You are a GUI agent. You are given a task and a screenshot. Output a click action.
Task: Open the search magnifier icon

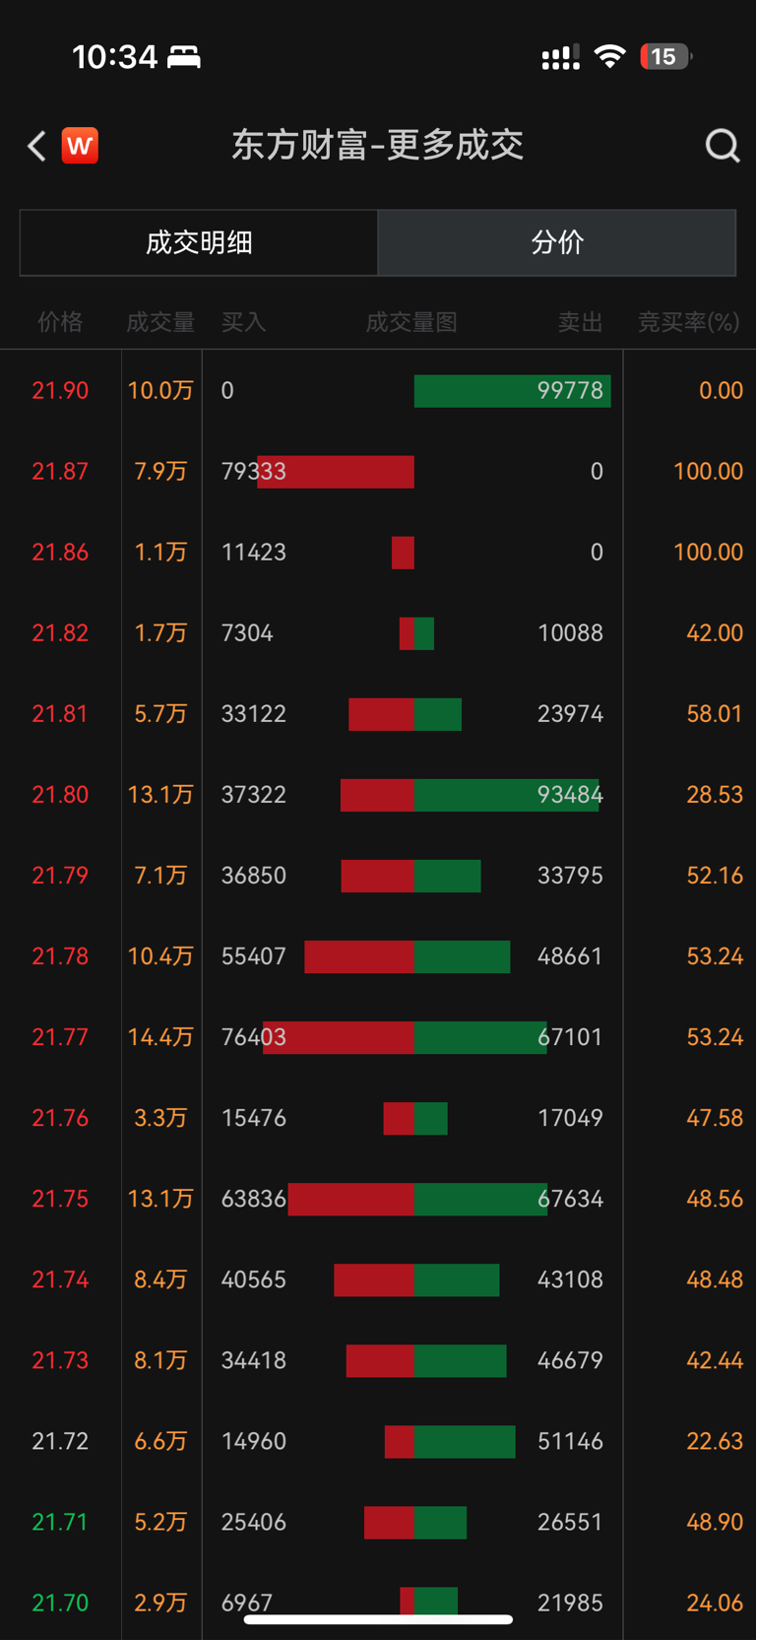click(723, 146)
